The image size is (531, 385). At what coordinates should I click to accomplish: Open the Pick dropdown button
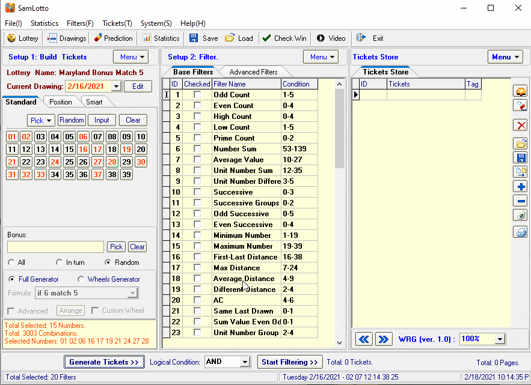(41, 121)
